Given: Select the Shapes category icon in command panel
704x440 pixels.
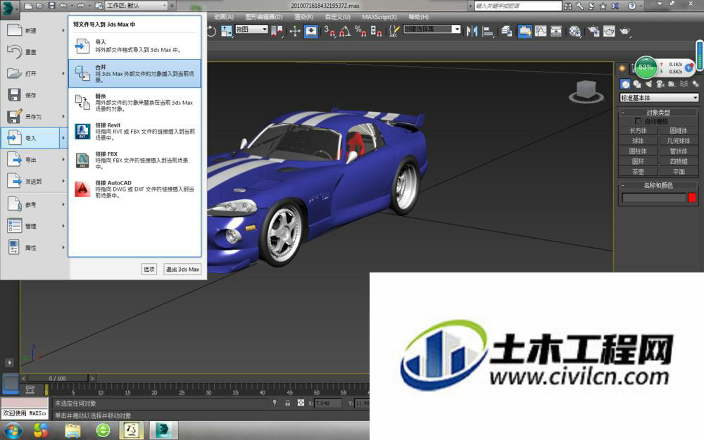Looking at the screenshot, I should pyautogui.click(x=636, y=84).
